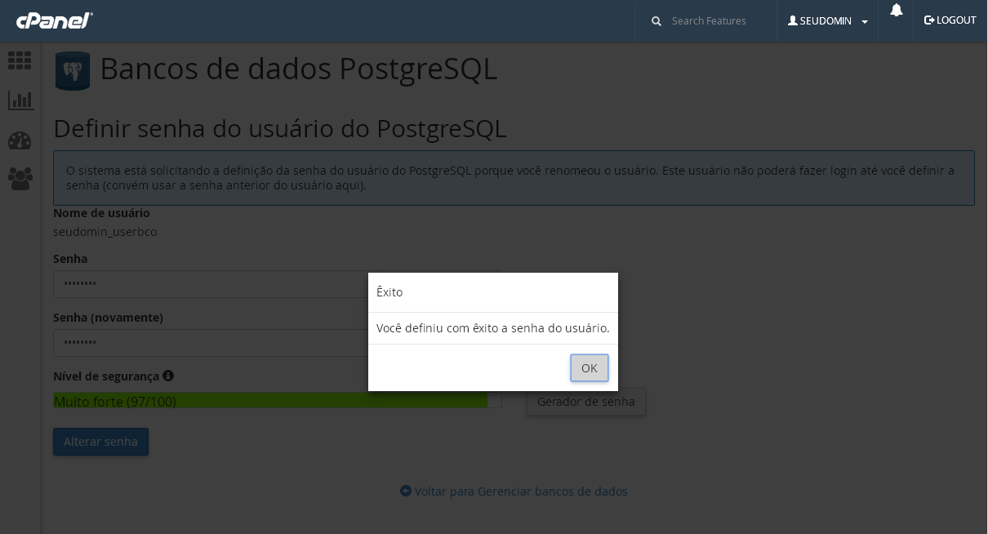Click the security level info icon
This screenshot has height=534, width=988.
click(x=168, y=376)
